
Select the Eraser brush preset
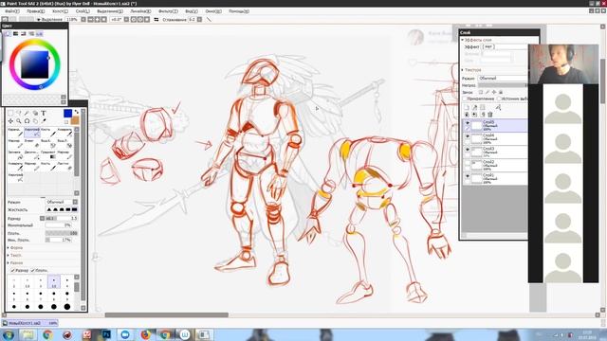coord(31,143)
